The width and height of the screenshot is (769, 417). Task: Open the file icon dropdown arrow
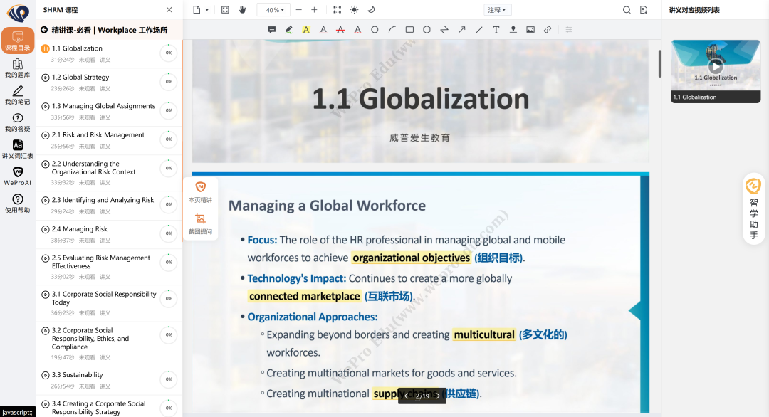coord(207,10)
